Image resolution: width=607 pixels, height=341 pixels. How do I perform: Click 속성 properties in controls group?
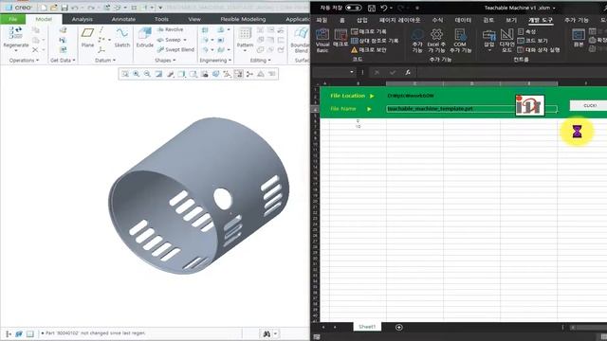pyautogui.click(x=527, y=31)
